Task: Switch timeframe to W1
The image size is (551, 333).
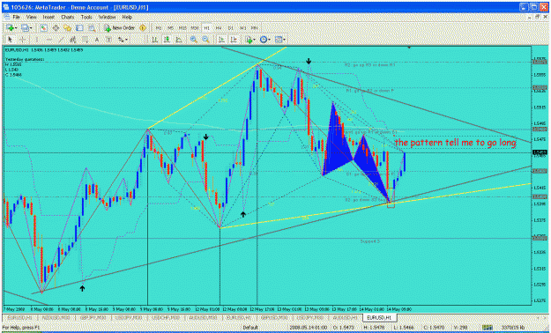Action: click(242, 28)
